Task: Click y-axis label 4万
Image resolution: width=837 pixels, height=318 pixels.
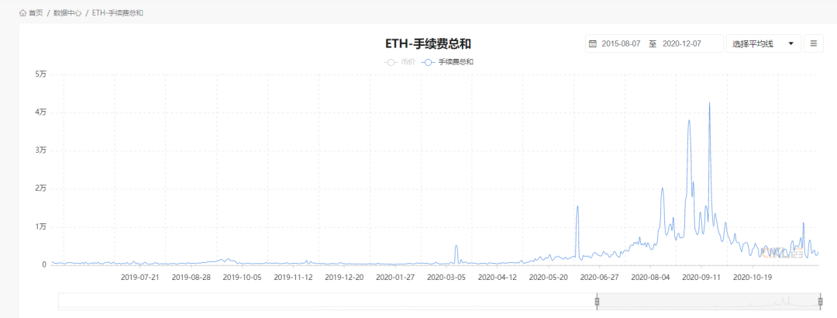Action: point(41,112)
